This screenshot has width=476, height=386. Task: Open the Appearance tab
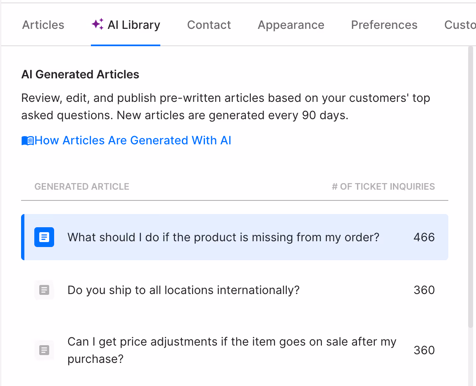click(x=291, y=25)
